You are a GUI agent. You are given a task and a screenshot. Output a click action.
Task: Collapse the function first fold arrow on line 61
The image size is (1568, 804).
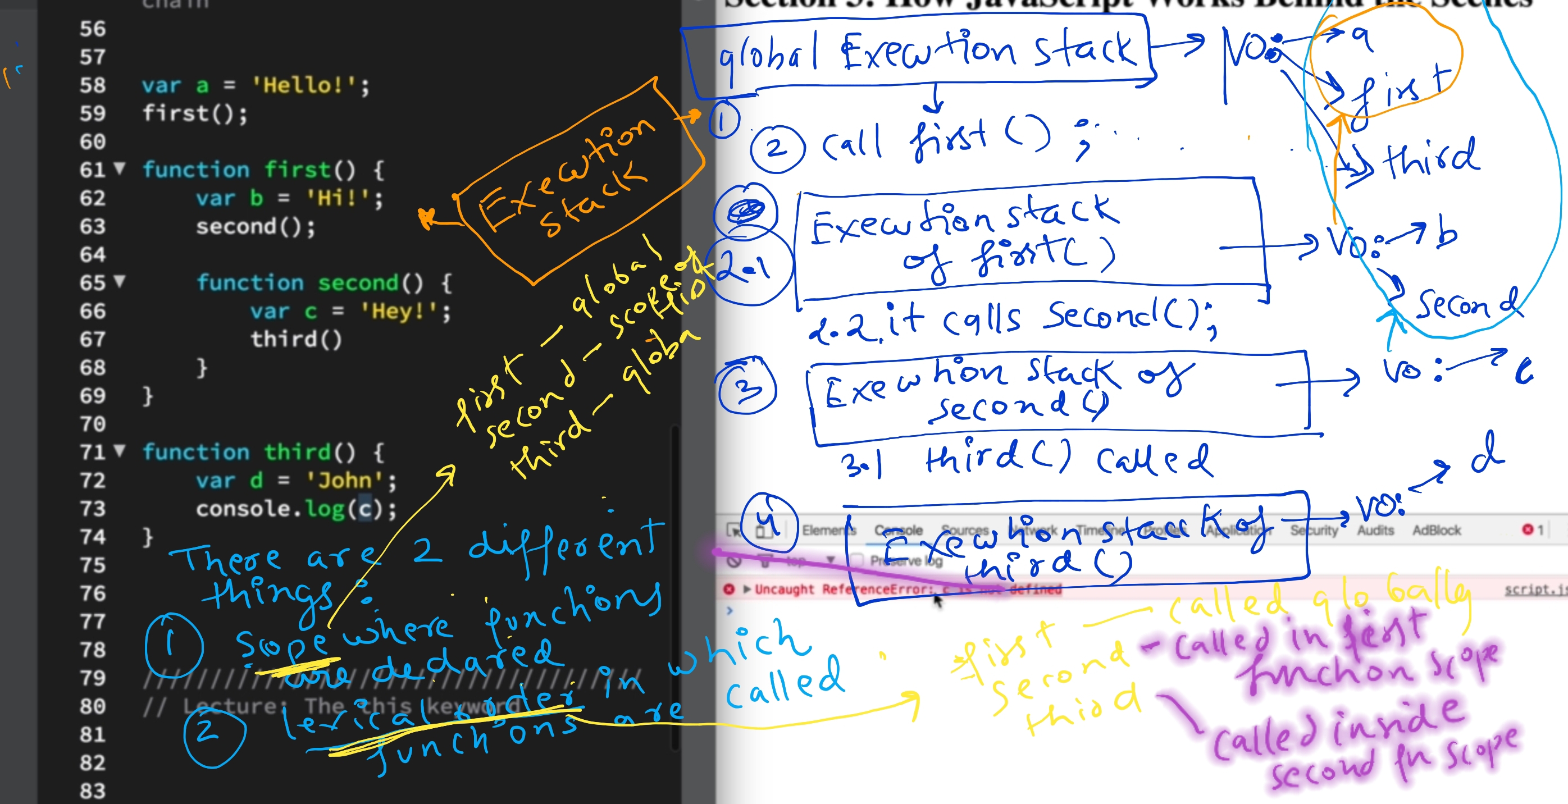(x=119, y=168)
